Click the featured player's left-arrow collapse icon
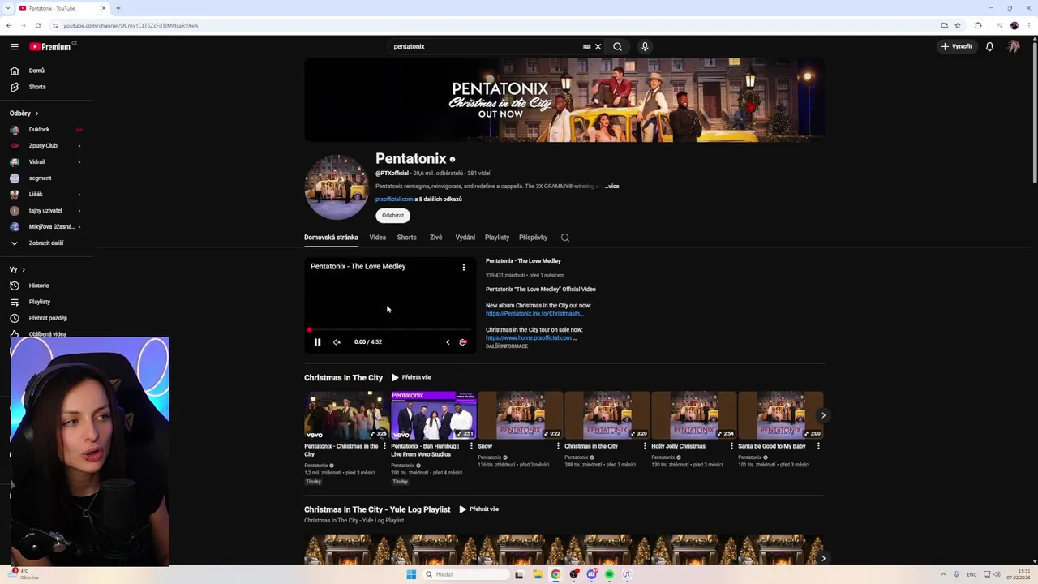This screenshot has height=584, width=1038. click(x=448, y=342)
